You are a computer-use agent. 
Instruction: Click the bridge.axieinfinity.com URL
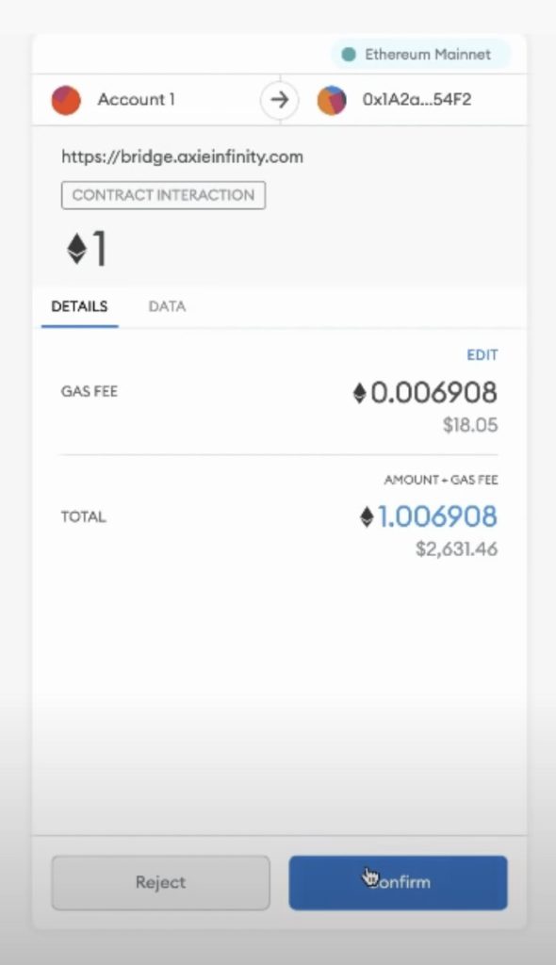(182, 157)
